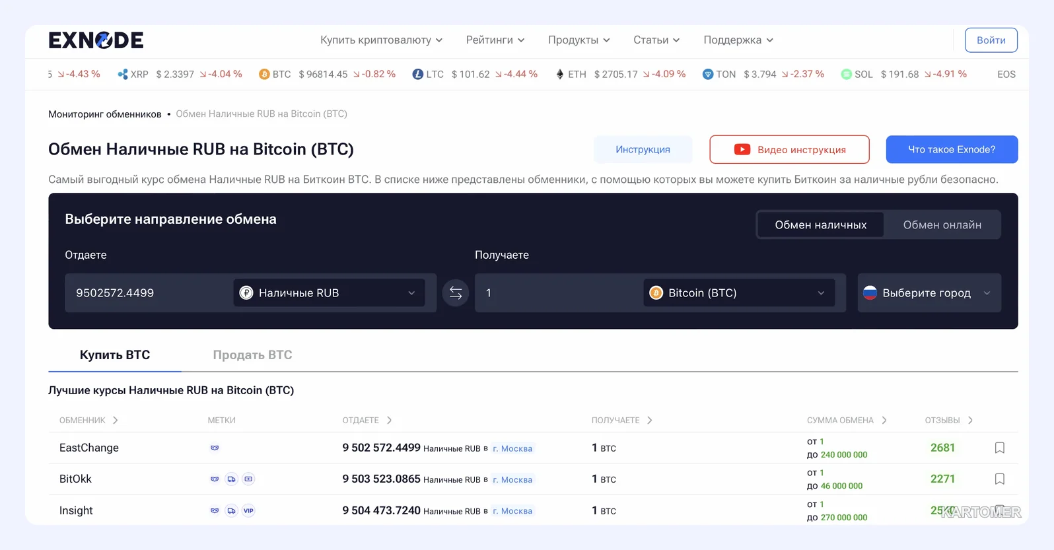The image size is (1054, 550).
Task: Switch to the Продать BTC tab
Action: (252, 355)
